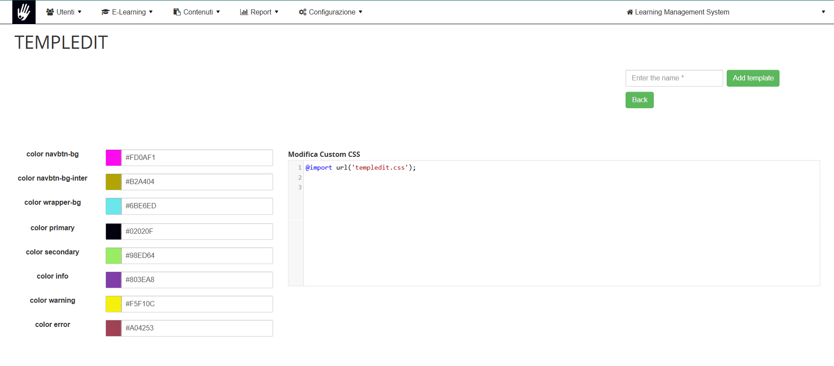
Task: Click the color secondary label
Action: click(x=53, y=252)
